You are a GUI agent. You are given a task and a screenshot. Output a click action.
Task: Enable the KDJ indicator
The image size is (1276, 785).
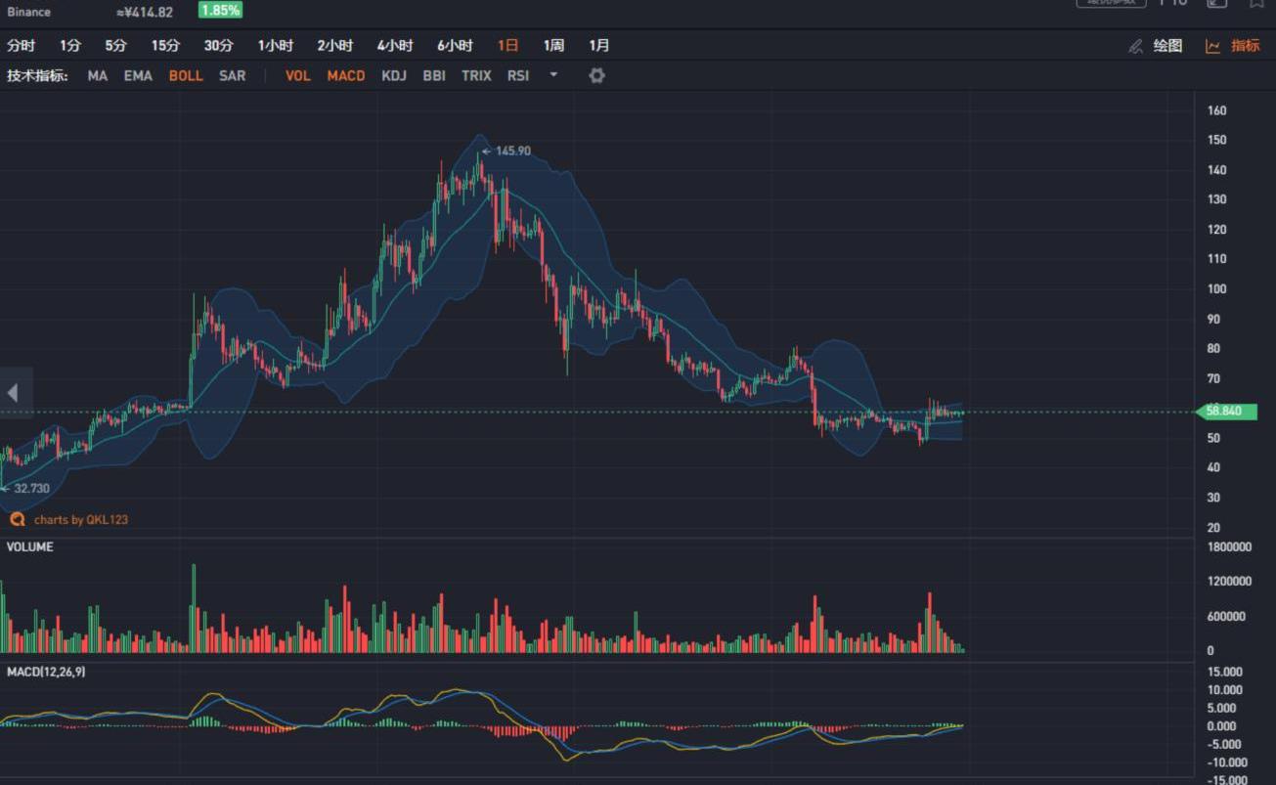click(394, 75)
